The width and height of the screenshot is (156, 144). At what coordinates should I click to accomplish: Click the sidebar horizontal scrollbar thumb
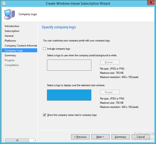[x=17, y=140]
